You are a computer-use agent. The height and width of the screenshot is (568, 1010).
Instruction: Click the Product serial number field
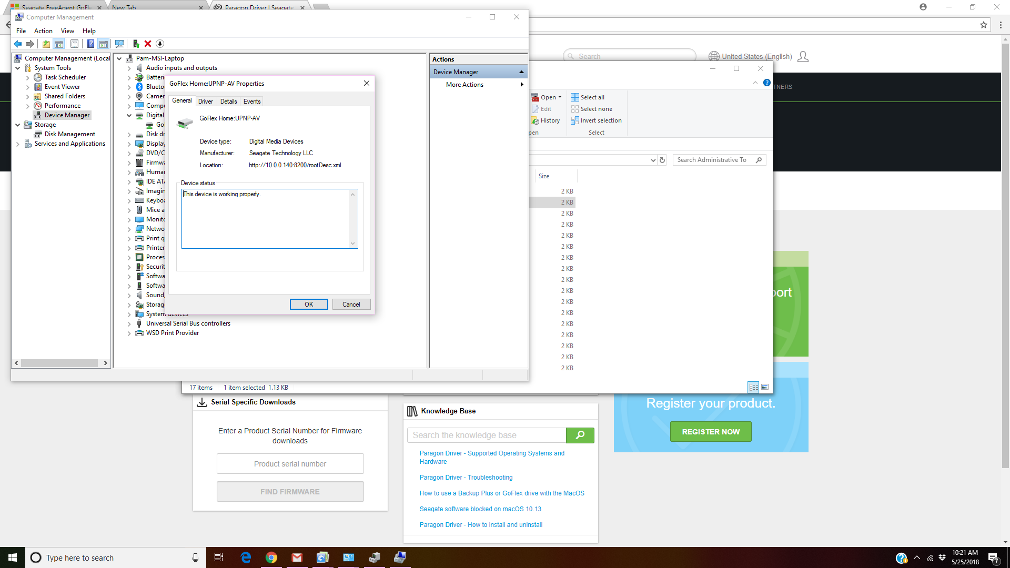coord(290,464)
